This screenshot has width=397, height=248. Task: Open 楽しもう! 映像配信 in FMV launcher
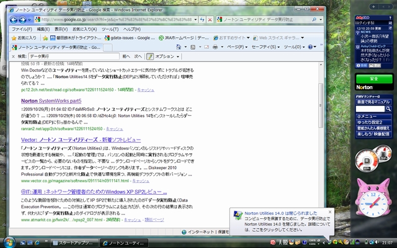coord(373,134)
